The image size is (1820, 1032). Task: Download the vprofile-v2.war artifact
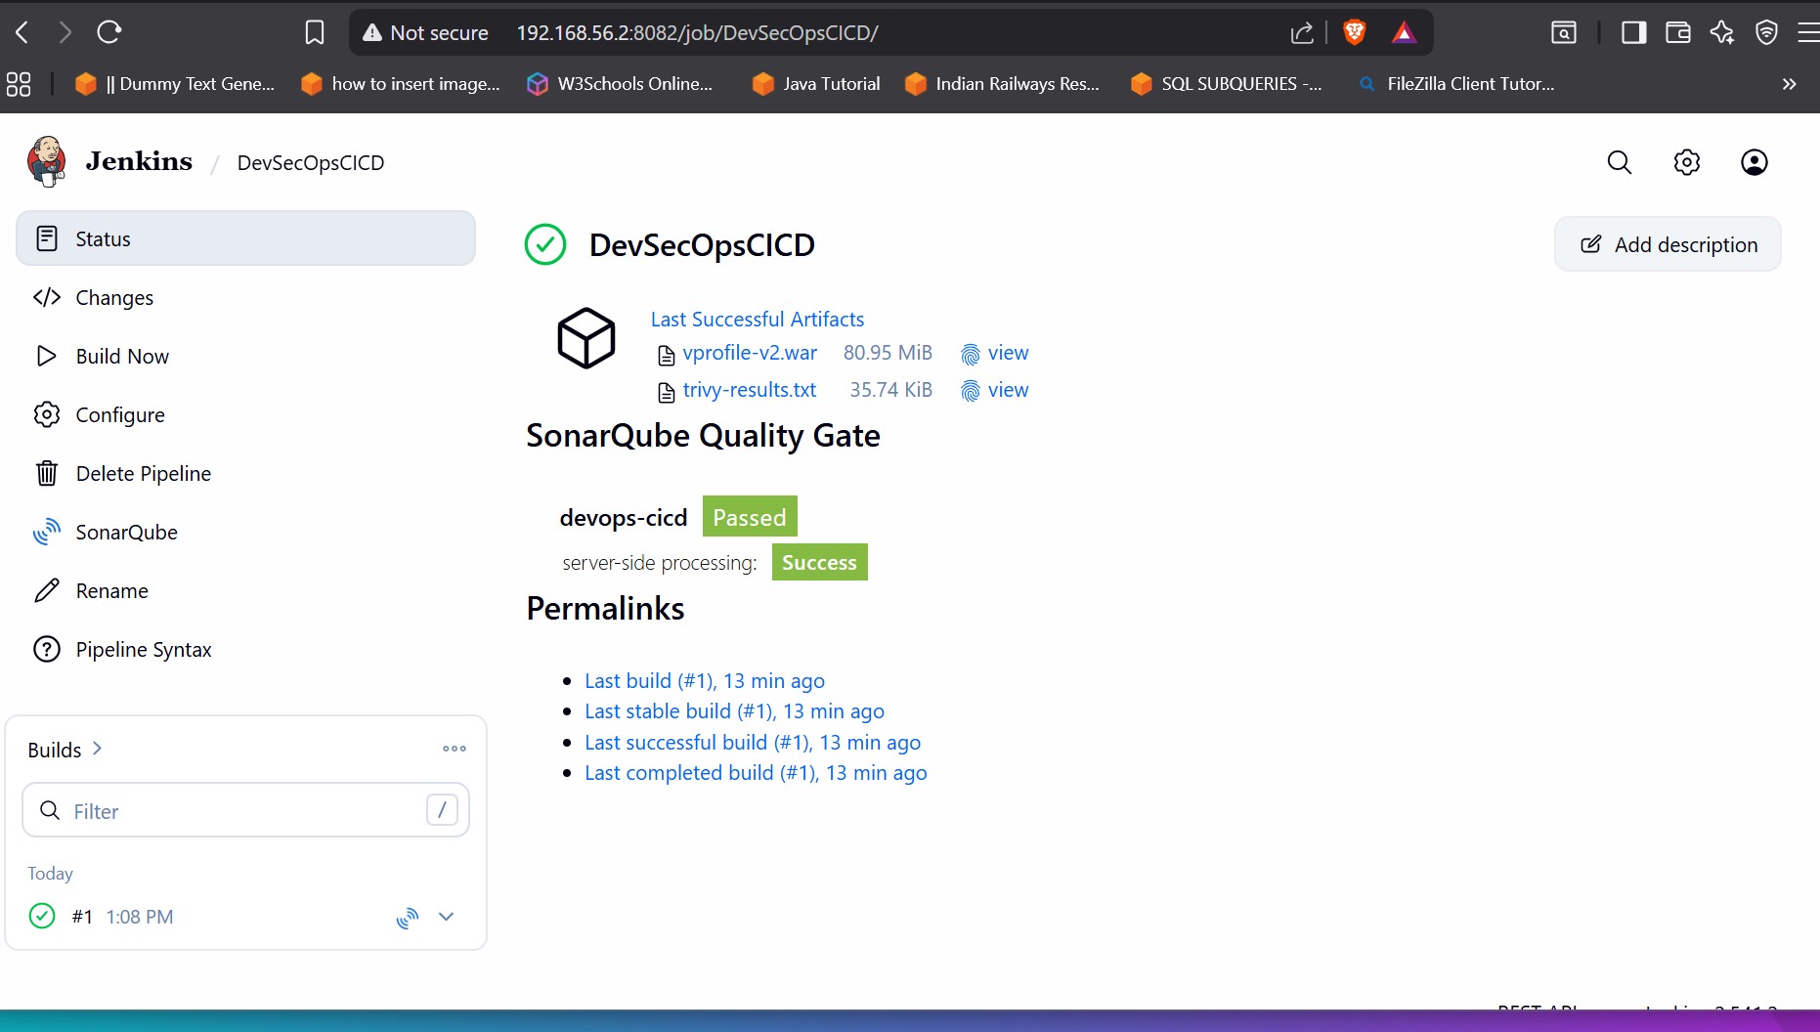(x=750, y=353)
